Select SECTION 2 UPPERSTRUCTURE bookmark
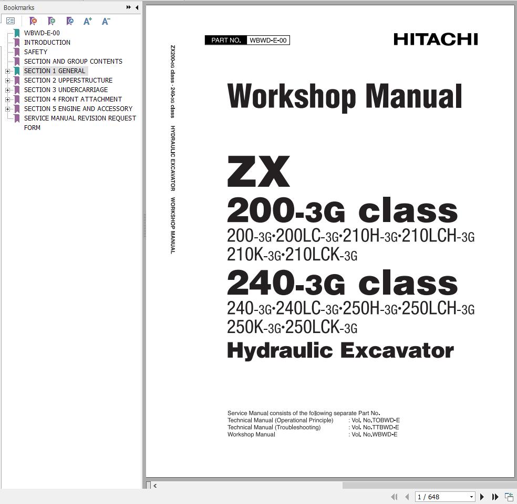The image size is (517, 504). 68,80
